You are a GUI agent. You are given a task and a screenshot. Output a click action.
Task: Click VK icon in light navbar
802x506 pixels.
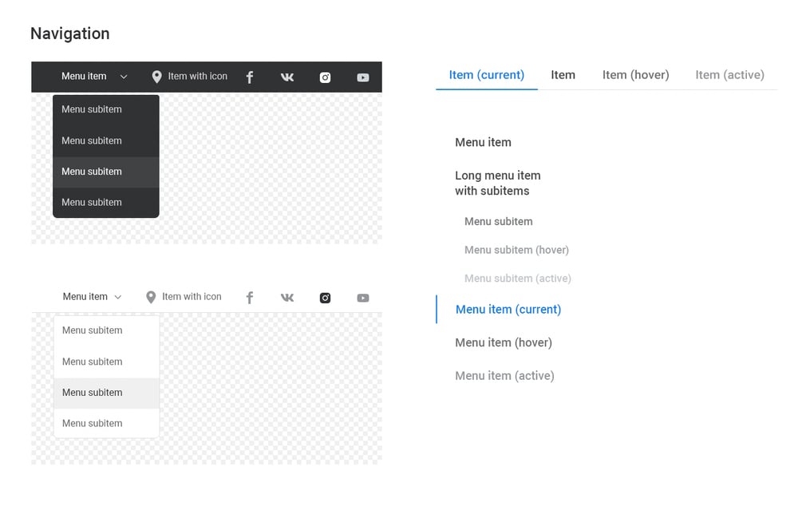(287, 298)
